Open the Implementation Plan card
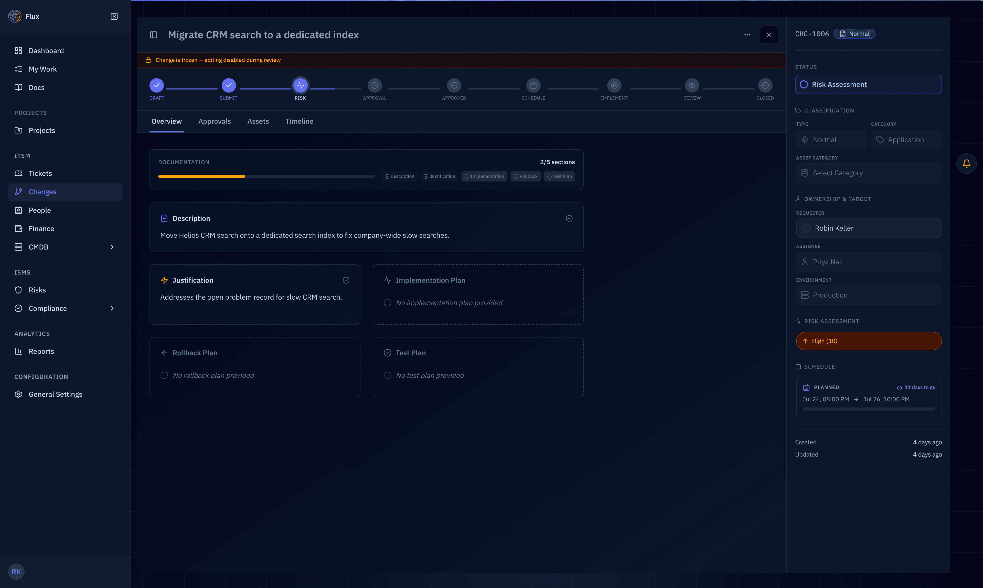The image size is (983, 588). pyautogui.click(x=478, y=295)
